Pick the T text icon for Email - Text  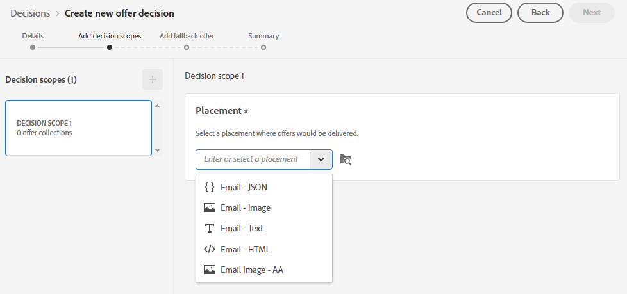tap(210, 228)
